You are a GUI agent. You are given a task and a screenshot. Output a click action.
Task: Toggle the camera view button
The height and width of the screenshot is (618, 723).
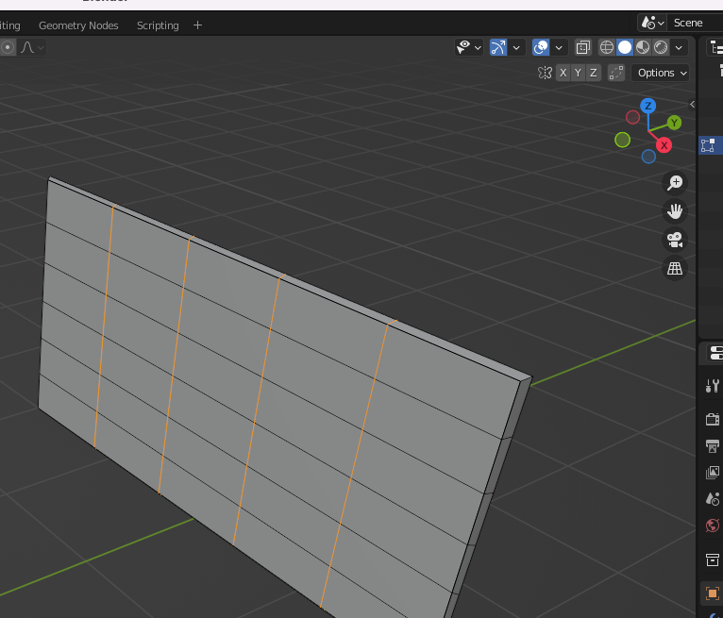click(x=675, y=240)
